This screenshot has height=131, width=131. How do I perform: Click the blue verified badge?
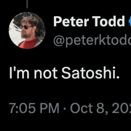130,21
